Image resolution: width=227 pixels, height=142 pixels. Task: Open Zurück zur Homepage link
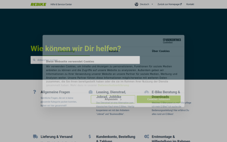(x=169, y=4)
